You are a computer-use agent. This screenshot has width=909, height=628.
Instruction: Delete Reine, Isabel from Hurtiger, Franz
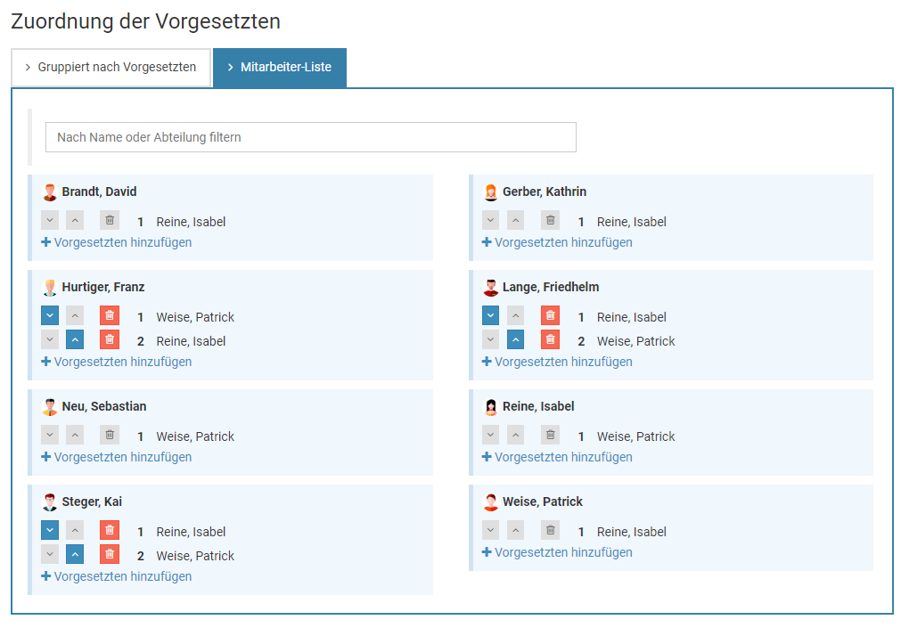tap(109, 340)
